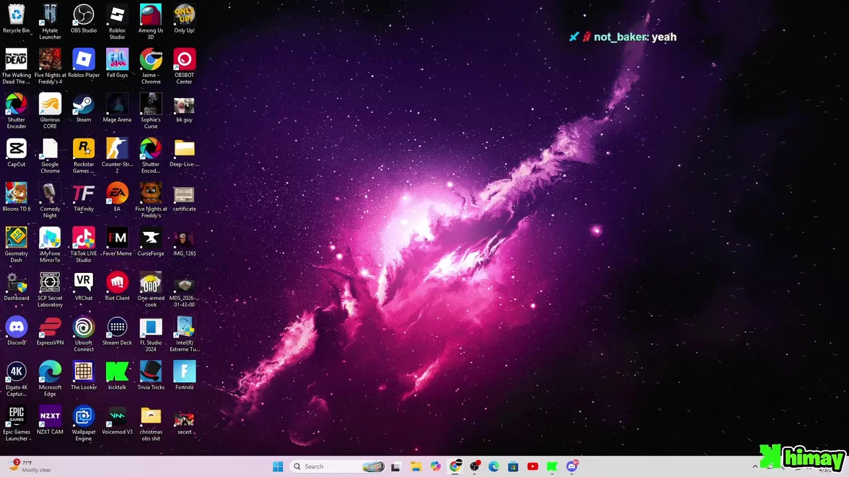Open the Stream Deck desktop icon
Image resolution: width=849 pixels, height=477 pixels.
(117, 330)
